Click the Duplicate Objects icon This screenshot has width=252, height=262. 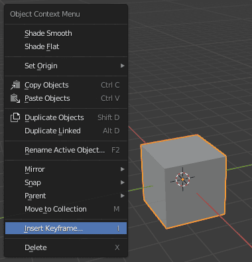tap(15, 117)
